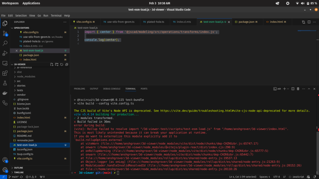Create a new file in 3D-VIEWER
Viewport: 319px width, 179px height.
tap(52, 64)
